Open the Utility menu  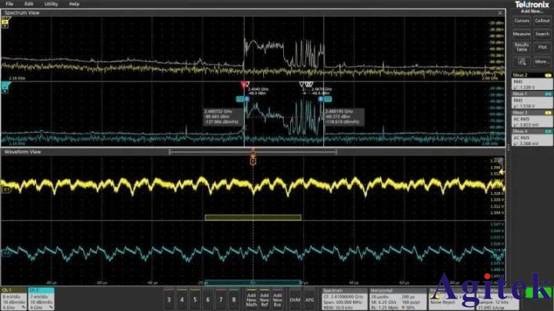pos(51,4)
